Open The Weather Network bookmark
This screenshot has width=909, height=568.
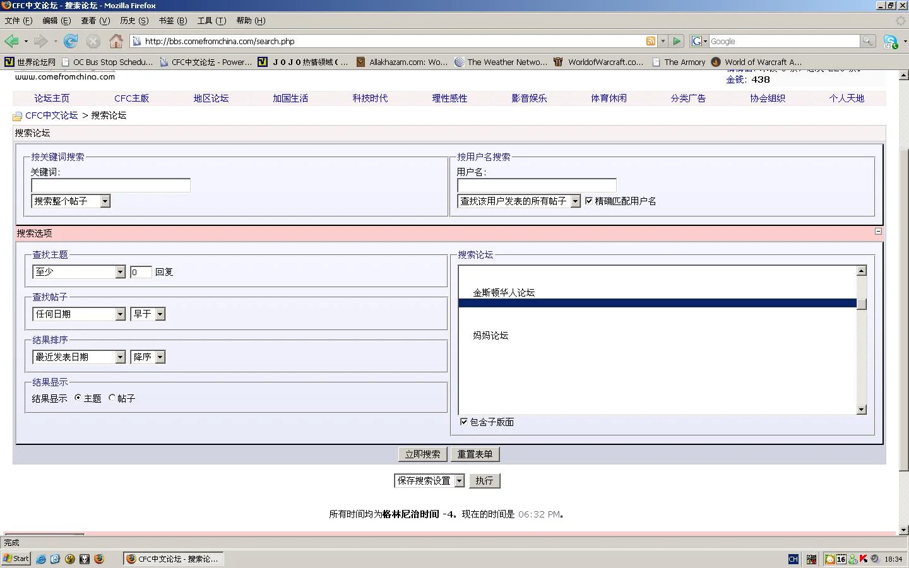pos(501,62)
